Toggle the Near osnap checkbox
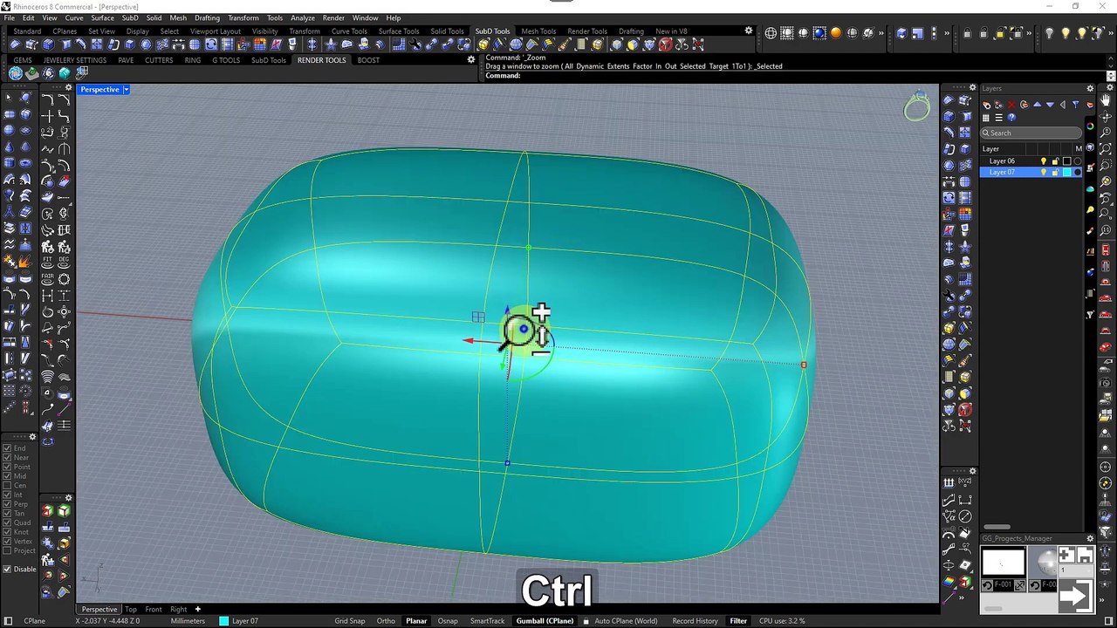The image size is (1117, 628). pyautogui.click(x=7, y=457)
